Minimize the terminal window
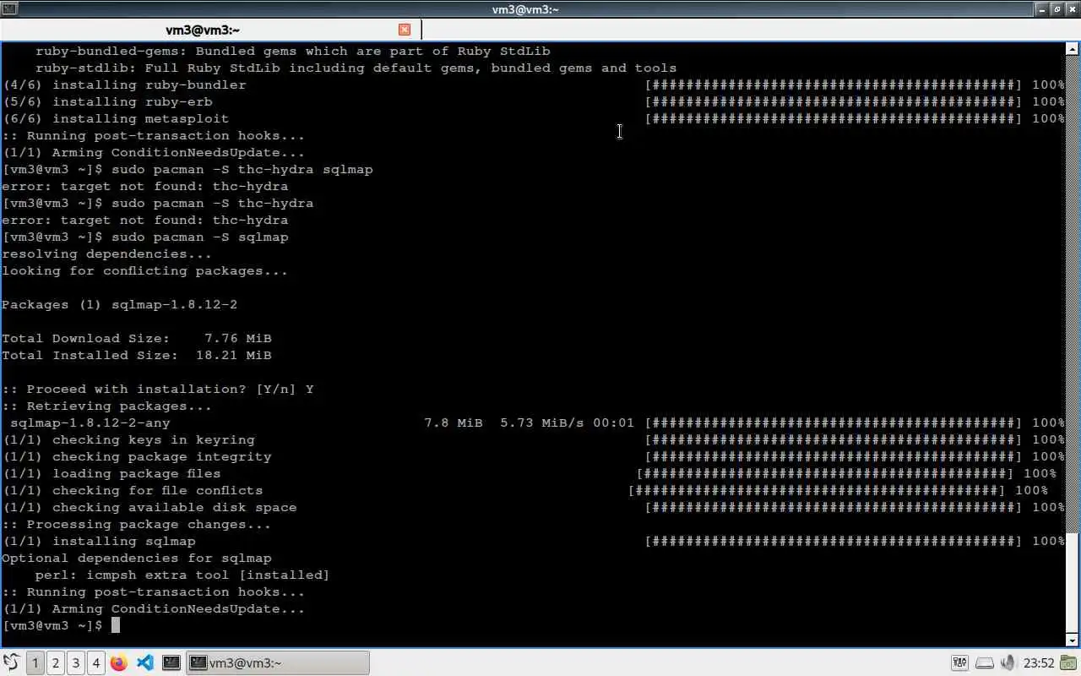The image size is (1081, 676). (x=1043, y=9)
